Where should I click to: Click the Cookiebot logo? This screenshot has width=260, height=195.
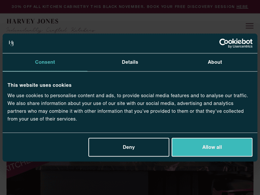click(235, 42)
